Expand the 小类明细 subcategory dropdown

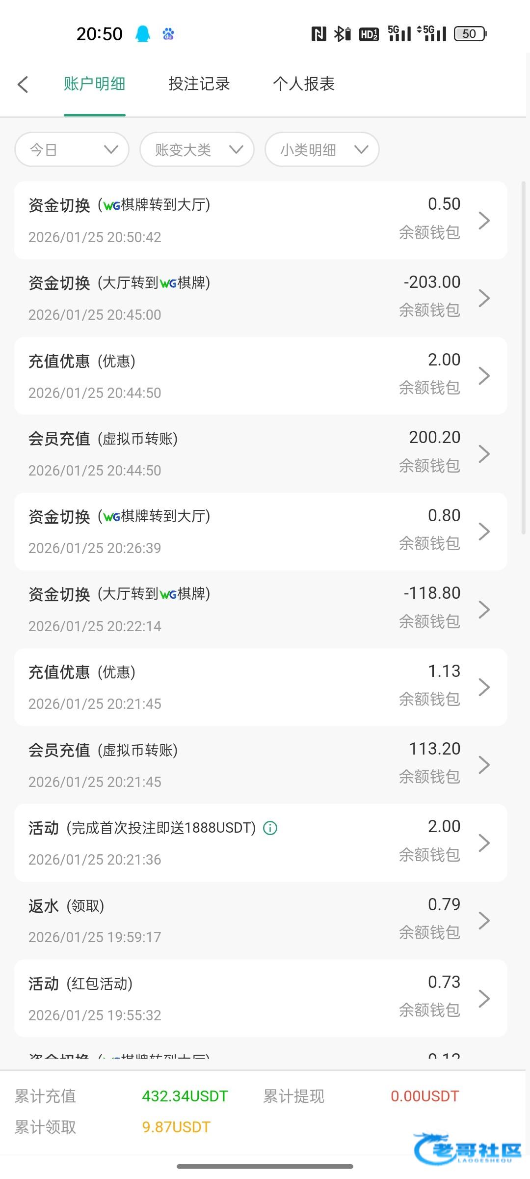point(322,149)
